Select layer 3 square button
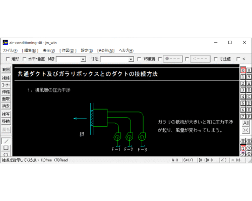This screenshot has height=201, width=252. [243, 90]
